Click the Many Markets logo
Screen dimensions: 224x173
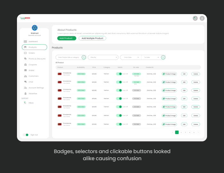[x=25, y=18]
